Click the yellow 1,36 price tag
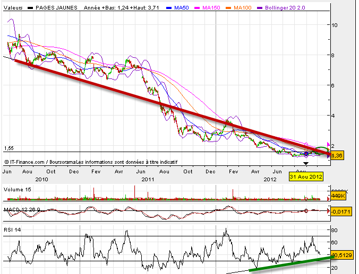 pyautogui.click(x=337, y=156)
